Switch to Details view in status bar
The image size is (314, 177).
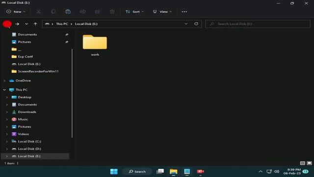coord(303,163)
